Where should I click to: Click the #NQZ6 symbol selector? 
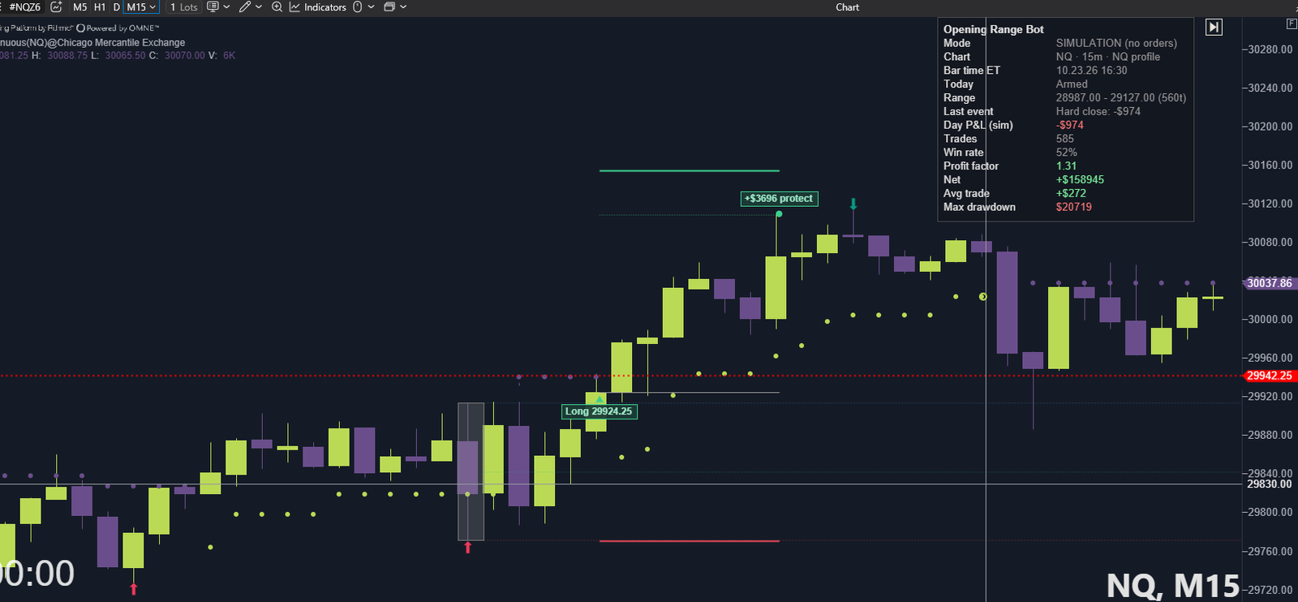24,6
